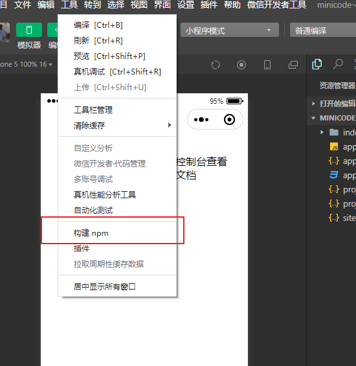Open the 选择 menu
The image size is (356, 366).
[x=116, y=5]
